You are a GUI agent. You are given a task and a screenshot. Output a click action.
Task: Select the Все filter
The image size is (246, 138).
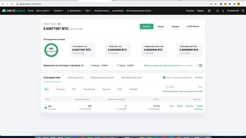tap(47, 89)
